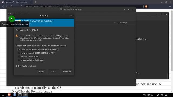The height and width of the screenshot is (97, 173).
Task: Expand the tray arrow beside the power icon
Action: 169,95
